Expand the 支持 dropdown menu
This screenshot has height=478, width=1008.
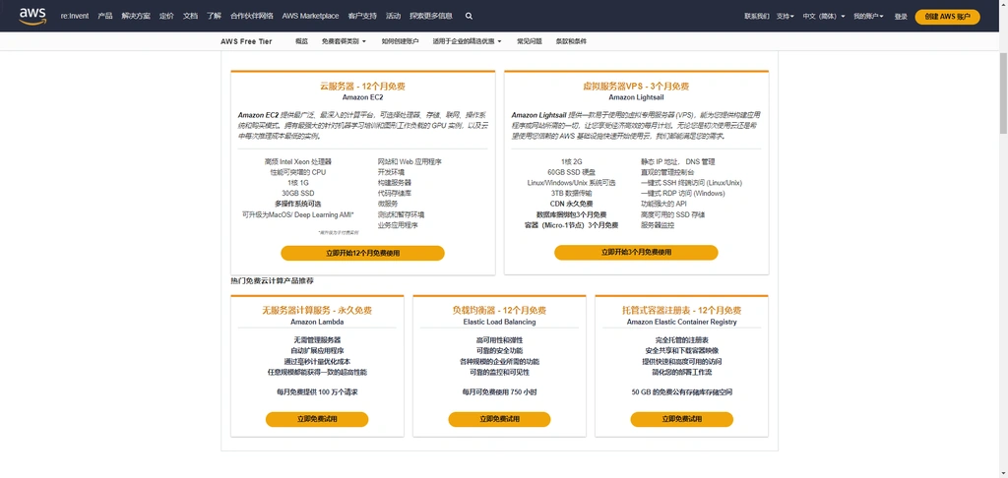[x=785, y=16]
